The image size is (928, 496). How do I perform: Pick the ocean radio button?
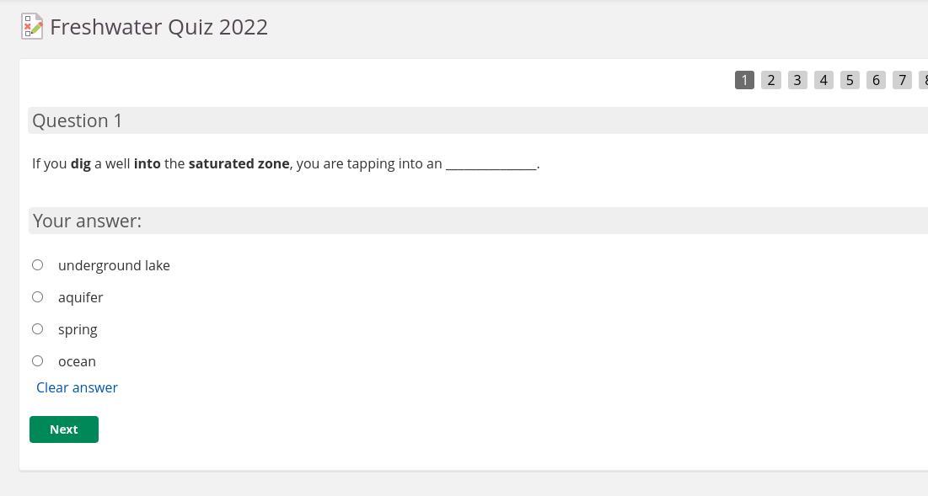(38, 361)
